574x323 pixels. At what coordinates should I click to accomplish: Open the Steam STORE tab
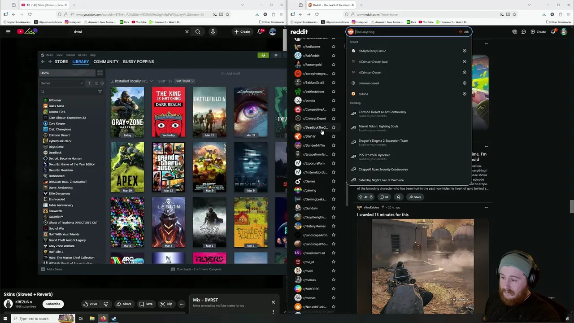click(x=61, y=61)
